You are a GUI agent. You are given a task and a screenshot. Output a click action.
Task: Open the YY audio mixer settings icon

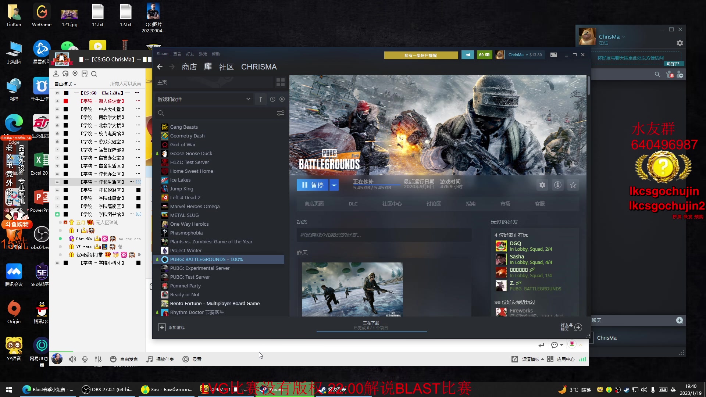point(98,359)
